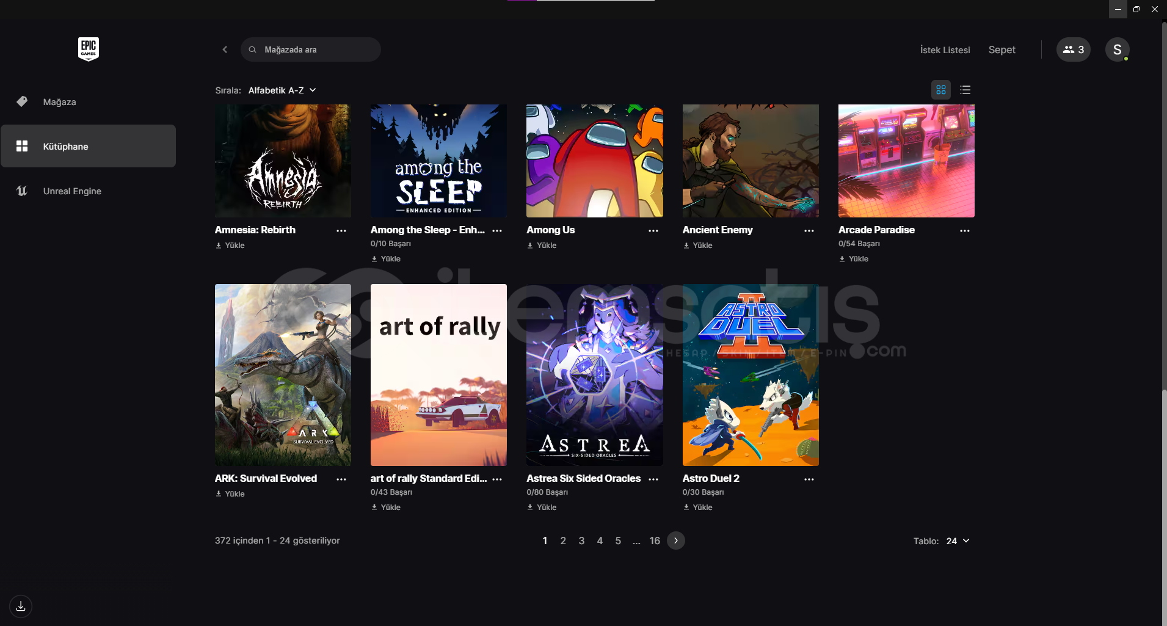This screenshot has height=626, width=1167.
Task: Click Yükle under Among Us
Action: 542,246
